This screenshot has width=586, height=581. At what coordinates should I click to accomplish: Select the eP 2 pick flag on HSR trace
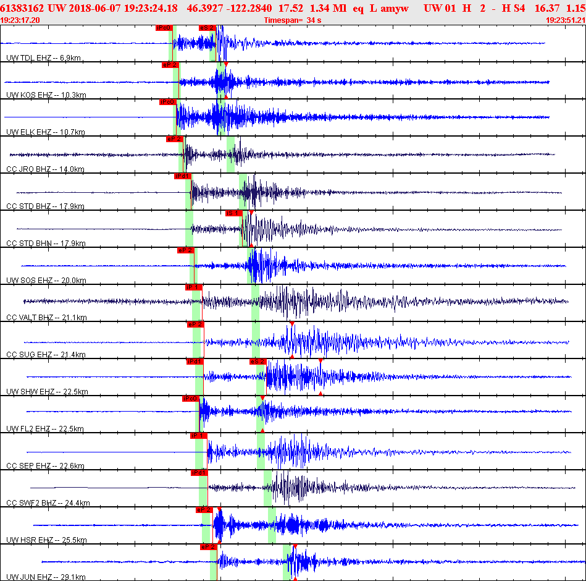click(204, 510)
